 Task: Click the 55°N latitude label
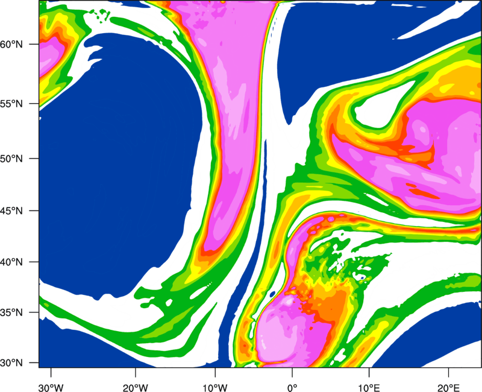tap(11, 104)
